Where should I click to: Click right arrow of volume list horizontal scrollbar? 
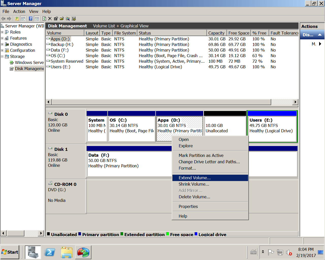pos(295,102)
